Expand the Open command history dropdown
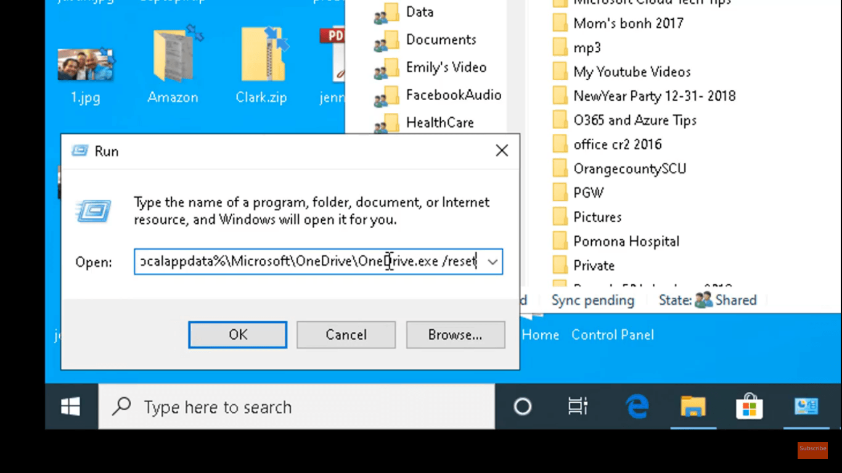The width and height of the screenshot is (842, 473). [493, 262]
